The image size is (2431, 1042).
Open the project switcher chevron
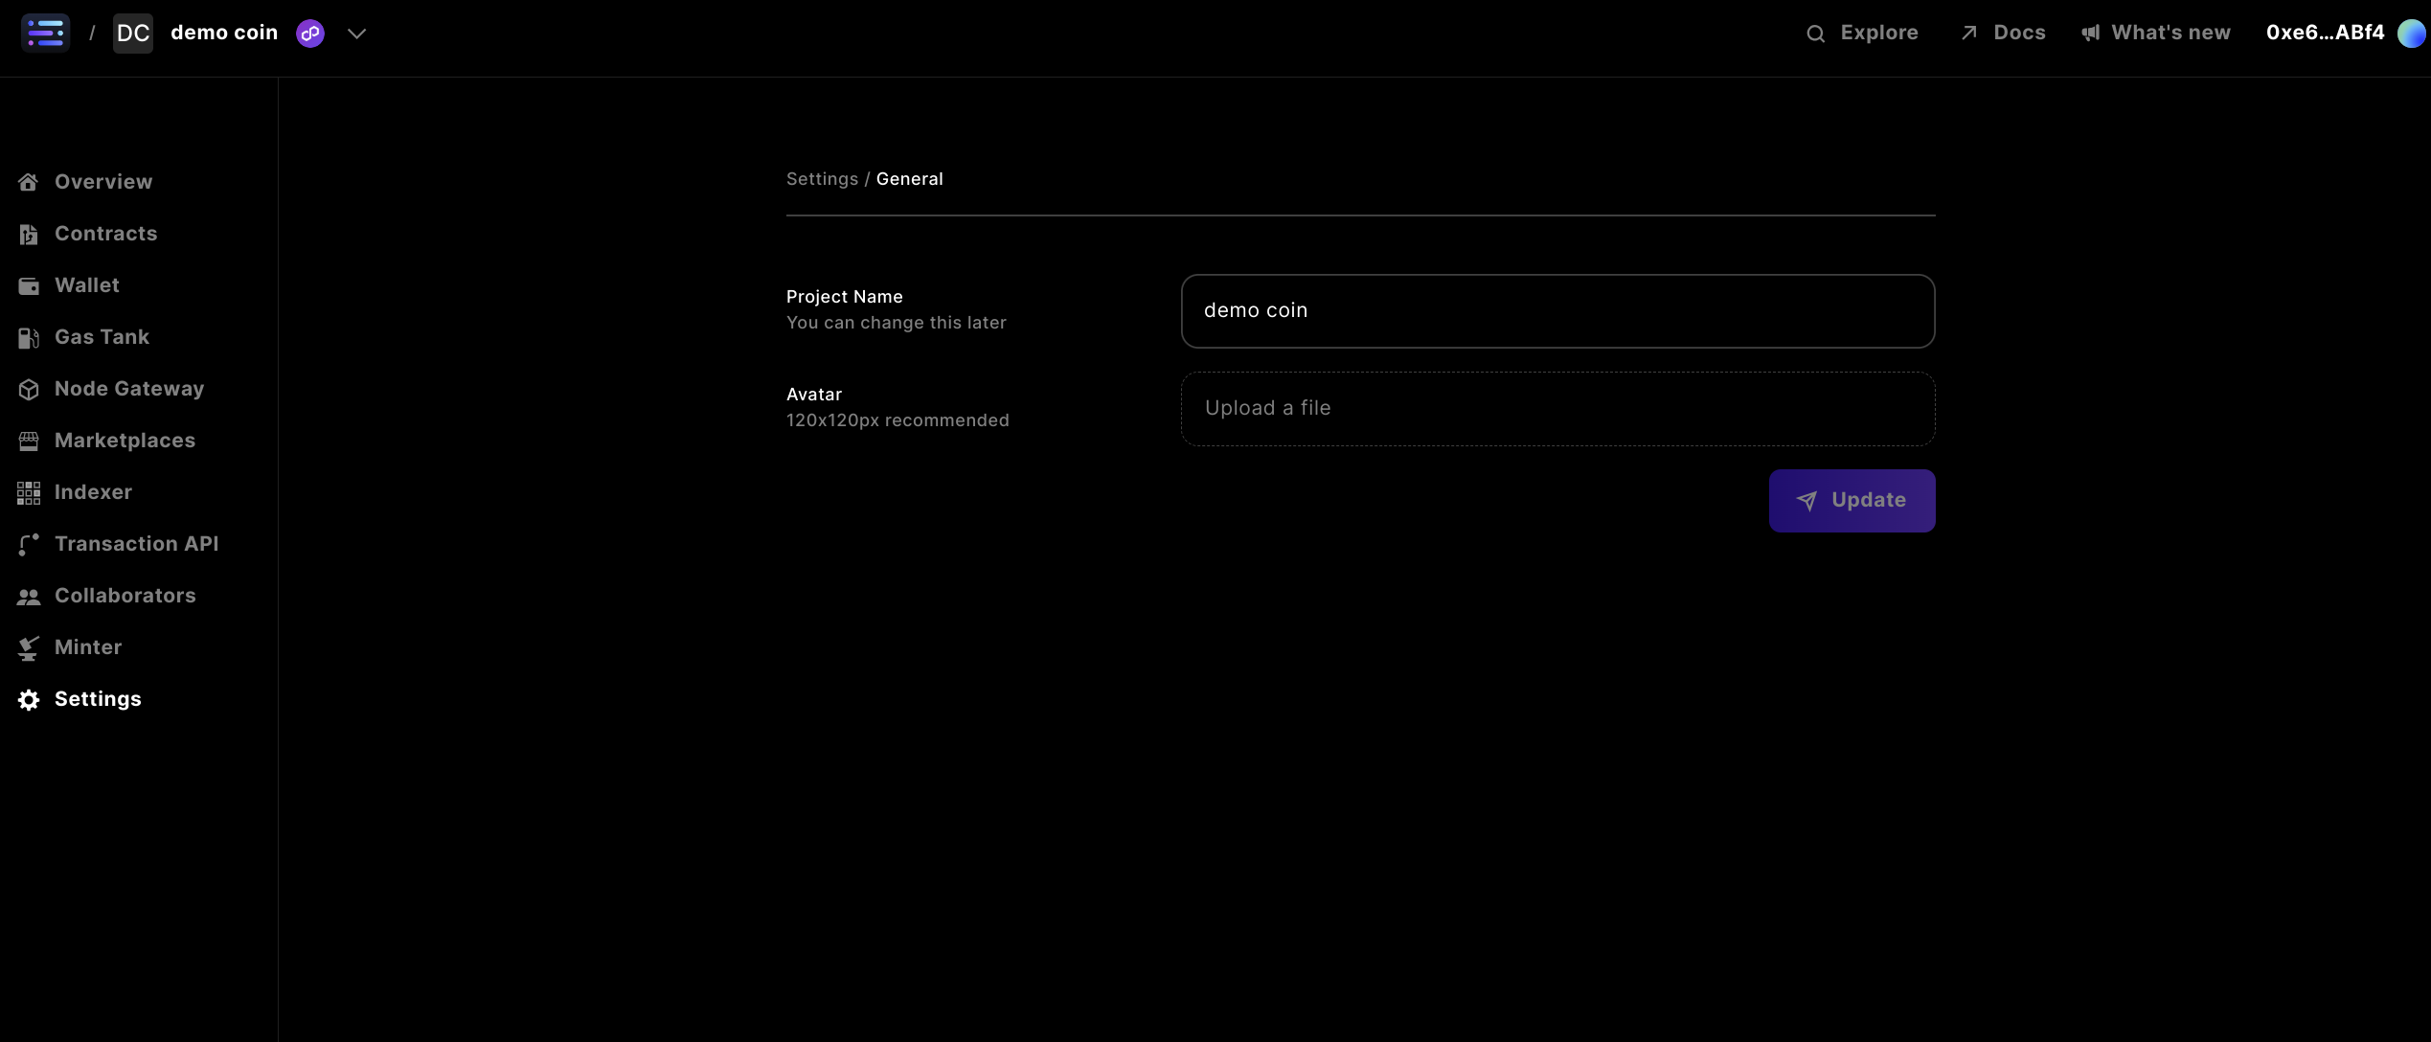point(355,33)
